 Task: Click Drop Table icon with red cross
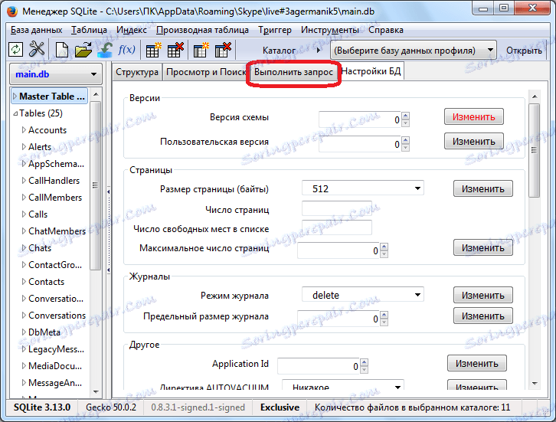click(175, 50)
